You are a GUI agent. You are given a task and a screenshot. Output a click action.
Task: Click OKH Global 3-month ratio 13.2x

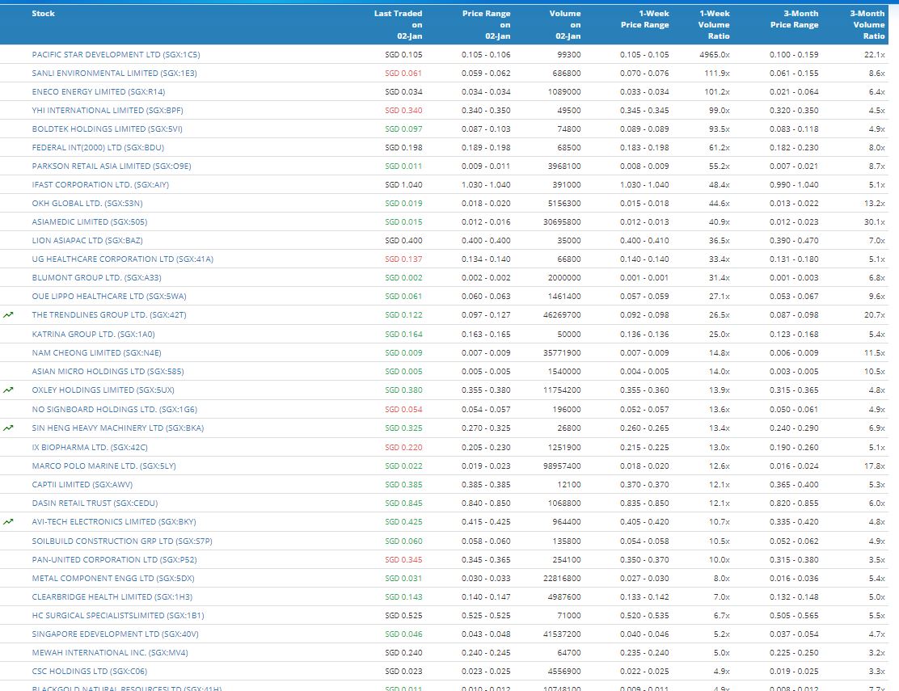click(875, 204)
